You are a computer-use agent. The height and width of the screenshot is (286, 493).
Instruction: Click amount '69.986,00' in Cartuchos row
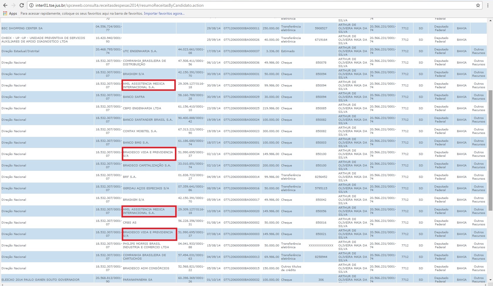click(272, 257)
